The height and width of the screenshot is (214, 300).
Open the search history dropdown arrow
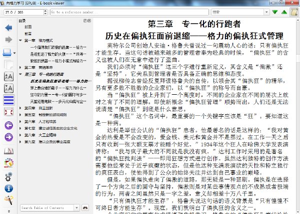click(x=266, y=12)
